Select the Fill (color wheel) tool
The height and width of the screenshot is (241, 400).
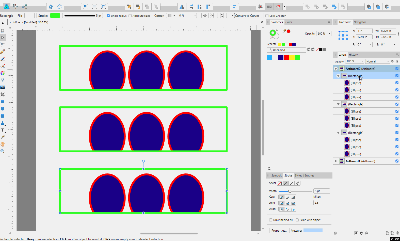coord(3,73)
